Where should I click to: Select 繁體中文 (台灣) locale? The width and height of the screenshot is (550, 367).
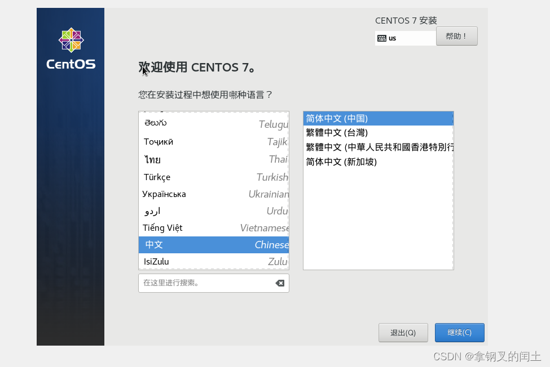click(378, 133)
